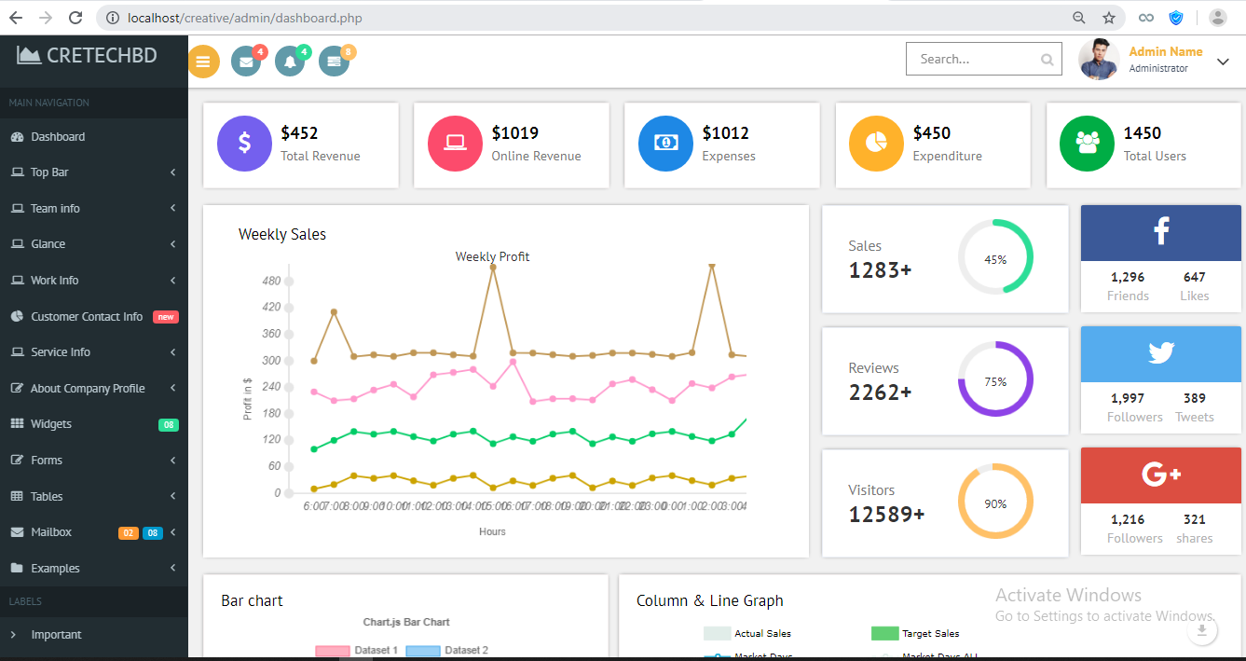Open Dashboard in the sidebar

point(58,137)
